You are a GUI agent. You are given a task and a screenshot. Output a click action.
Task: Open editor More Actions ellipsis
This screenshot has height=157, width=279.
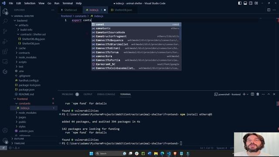tap(274, 10)
